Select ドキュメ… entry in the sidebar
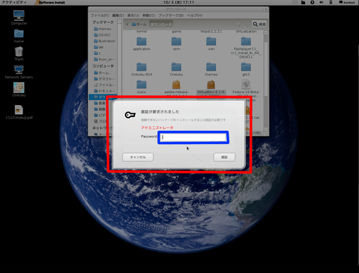The height and width of the screenshot is (273, 359). tap(104, 91)
